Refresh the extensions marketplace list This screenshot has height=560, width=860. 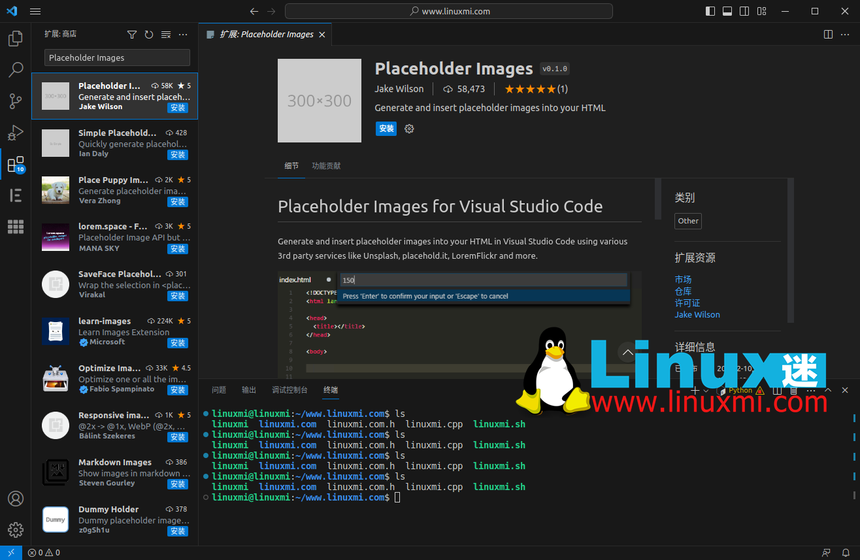pos(148,35)
